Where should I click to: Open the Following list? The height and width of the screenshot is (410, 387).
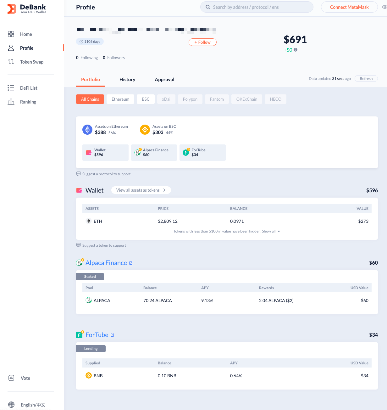pyautogui.click(x=87, y=58)
